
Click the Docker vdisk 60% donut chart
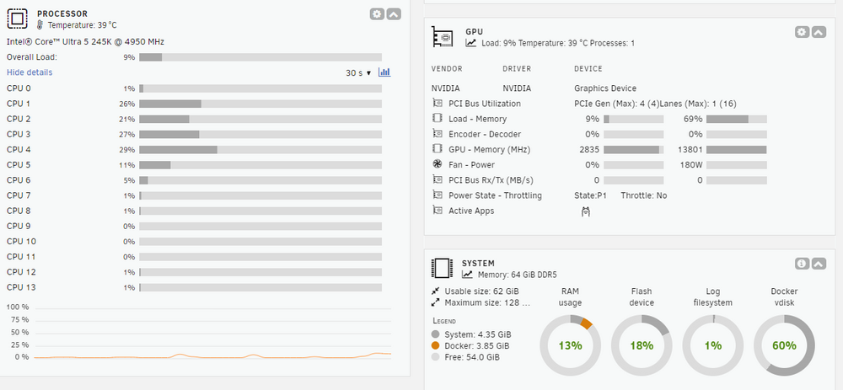[x=784, y=345]
